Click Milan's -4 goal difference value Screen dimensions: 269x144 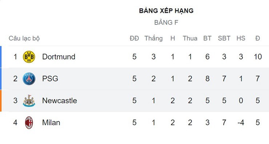(x=241, y=122)
